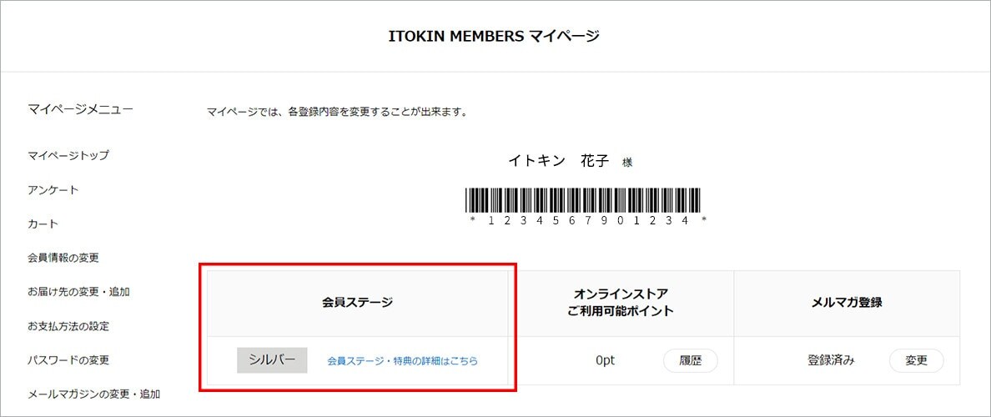The image size is (991, 417).
Task: Click the マイページメニュー sidebar heading
Action: [80, 109]
